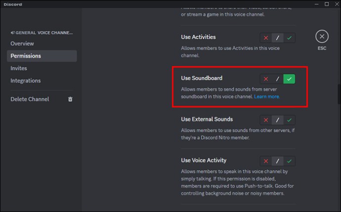Allow the Use Voice Activity permission

289,161
